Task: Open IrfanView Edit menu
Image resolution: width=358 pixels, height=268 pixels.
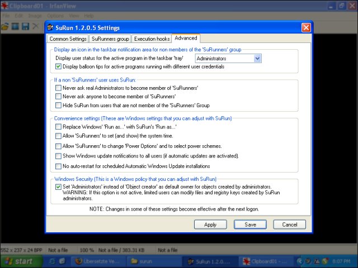Action: (18, 16)
